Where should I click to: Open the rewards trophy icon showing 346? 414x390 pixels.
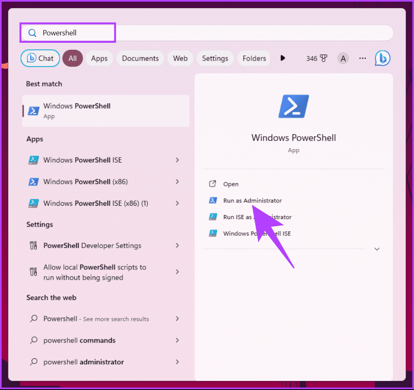click(324, 58)
